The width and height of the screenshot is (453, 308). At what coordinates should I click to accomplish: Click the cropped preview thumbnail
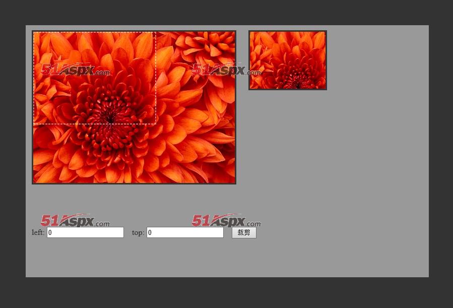click(x=288, y=60)
